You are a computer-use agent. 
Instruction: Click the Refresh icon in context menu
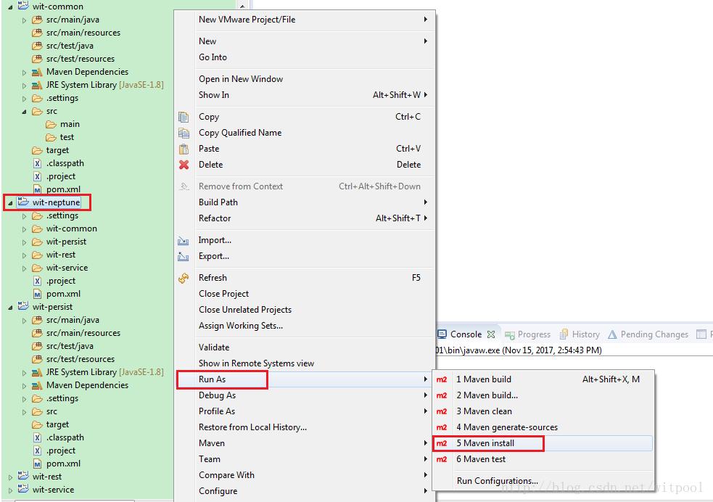184,278
